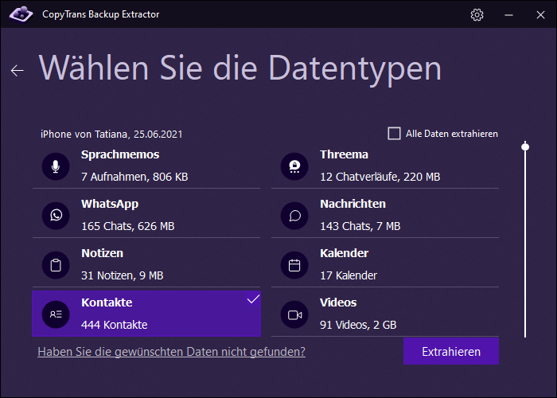Click the 165 Chats, 626 MB text
The image size is (557, 398).
point(128,226)
